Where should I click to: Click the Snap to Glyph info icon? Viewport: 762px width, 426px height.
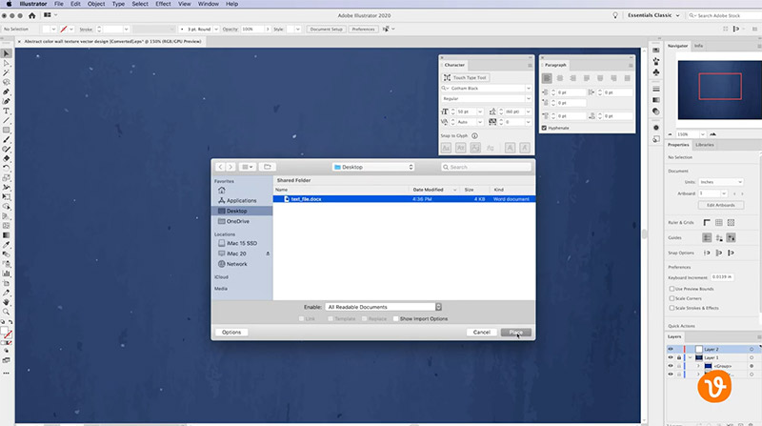click(x=474, y=136)
